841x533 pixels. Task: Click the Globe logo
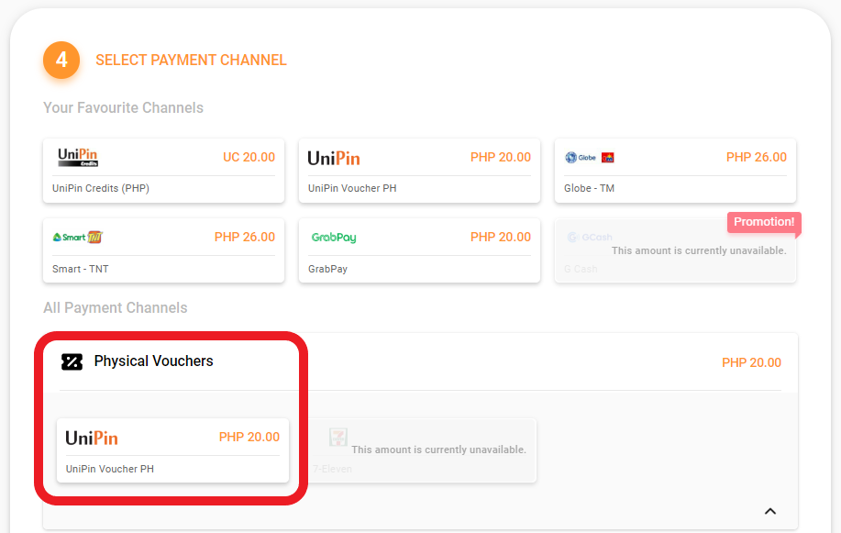pyautogui.click(x=581, y=157)
